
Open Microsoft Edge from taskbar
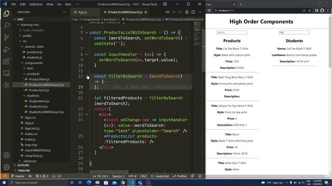[89, 182]
